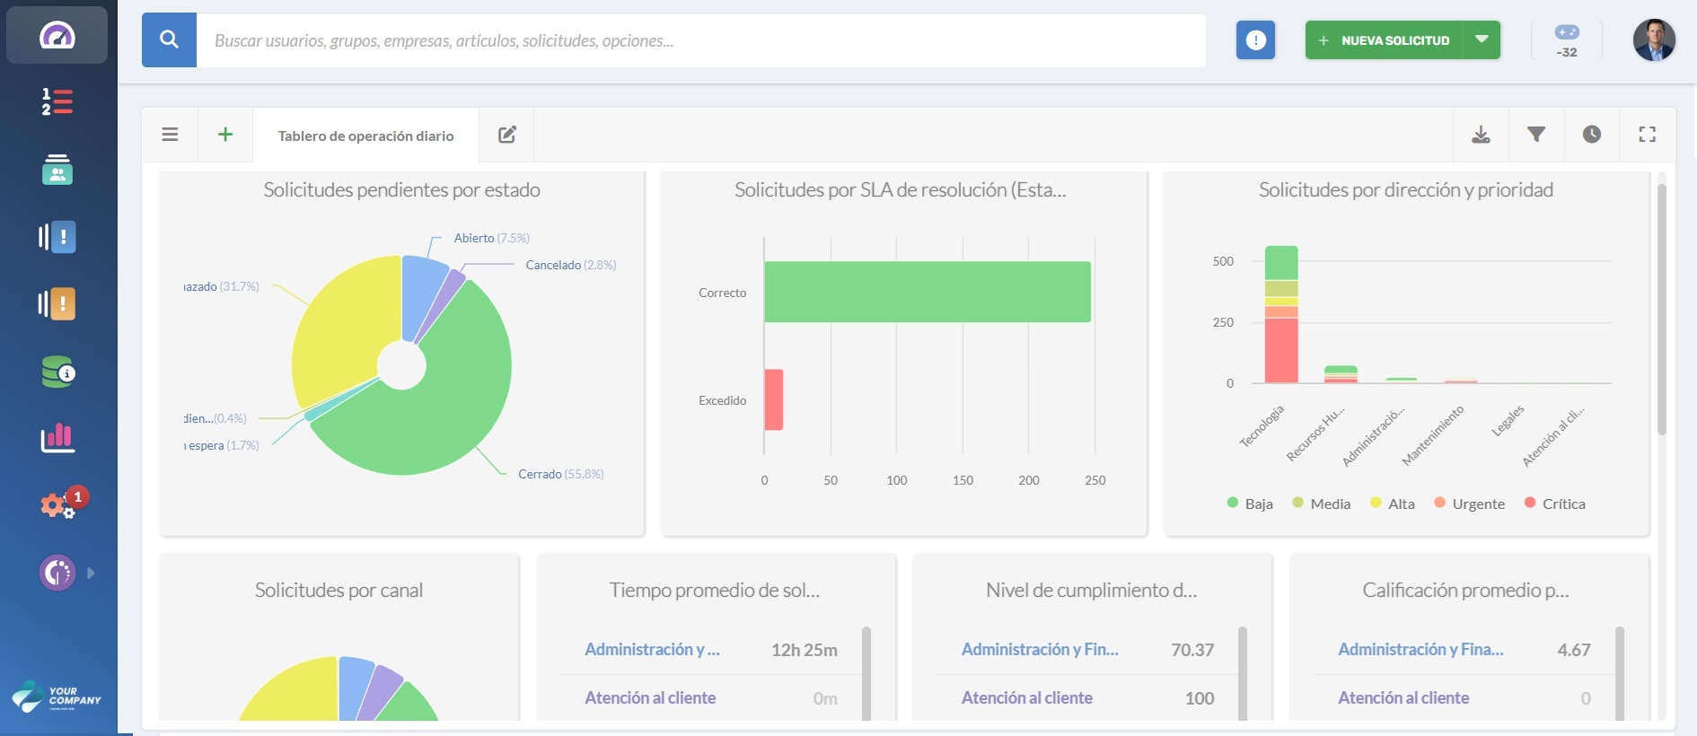This screenshot has width=1697, height=736.
Task: Open Administración y Fina... link in Calificación promedio
Action: 1420,649
